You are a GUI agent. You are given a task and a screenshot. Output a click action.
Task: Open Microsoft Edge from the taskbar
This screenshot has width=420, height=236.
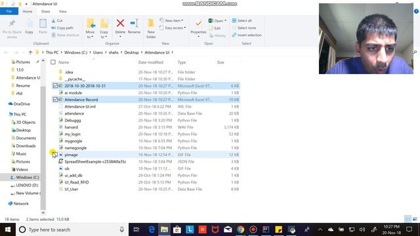pos(152,229)
